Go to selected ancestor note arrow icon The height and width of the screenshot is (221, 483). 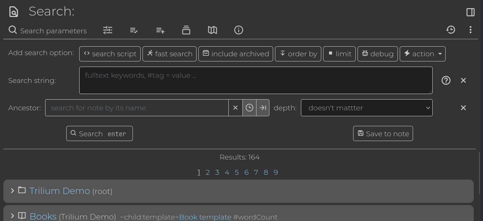coord(263,108)
